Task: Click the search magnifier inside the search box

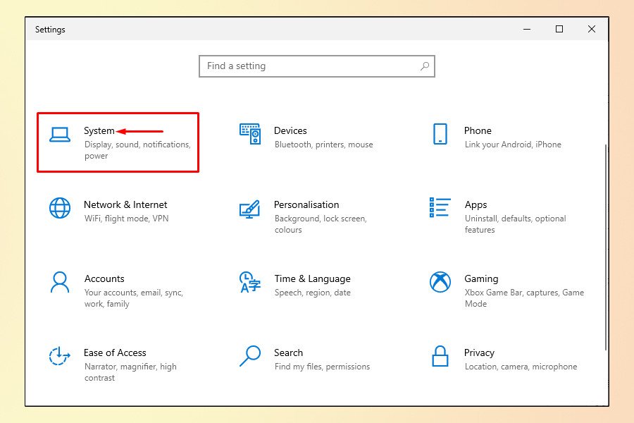Action: 424,66
